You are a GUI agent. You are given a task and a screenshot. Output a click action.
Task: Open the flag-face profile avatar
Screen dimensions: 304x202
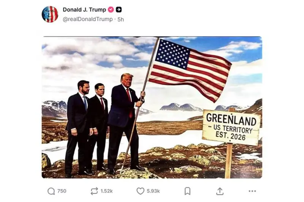click(x=50, y=14)
